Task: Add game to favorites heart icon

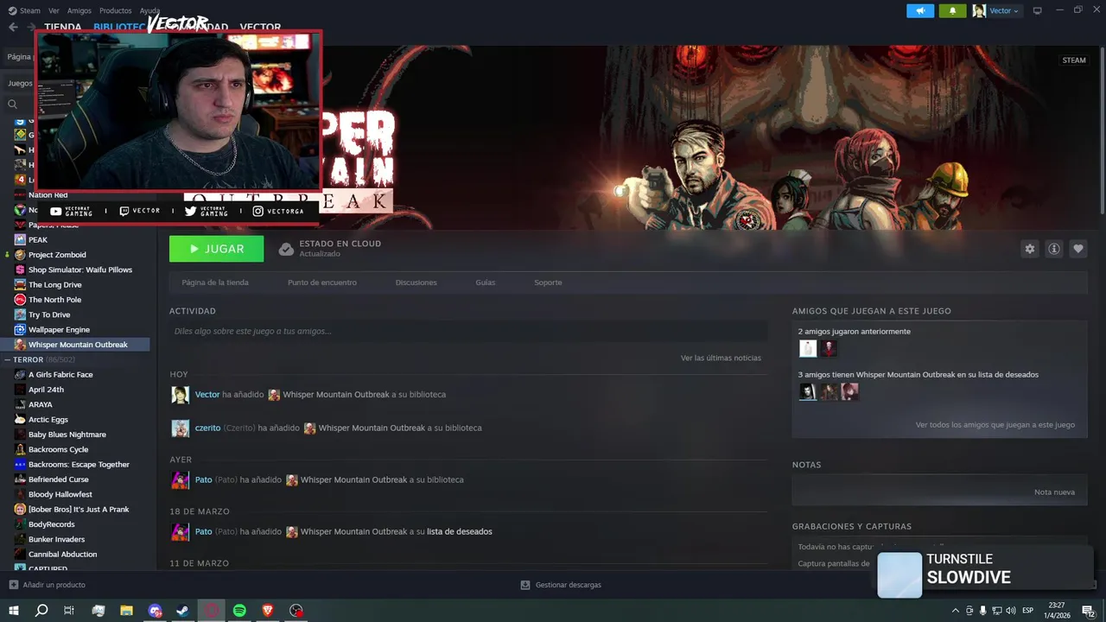Action: pos(1078,249)
